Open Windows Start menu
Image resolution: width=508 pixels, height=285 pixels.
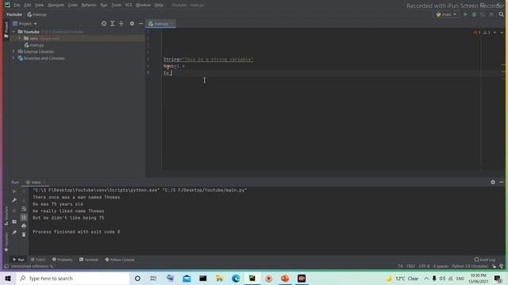[x=8, y=278]
